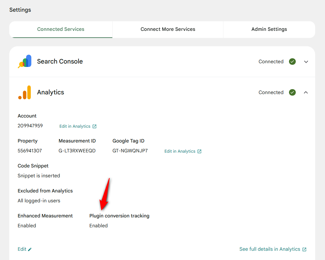Screen dimensions: 325x260
Task: Click property number 556941307
Action: [30, 151]
